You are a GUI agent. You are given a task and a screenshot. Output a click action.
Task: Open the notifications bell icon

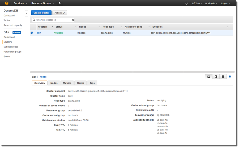pyautogui.click(x=186, y=3)
